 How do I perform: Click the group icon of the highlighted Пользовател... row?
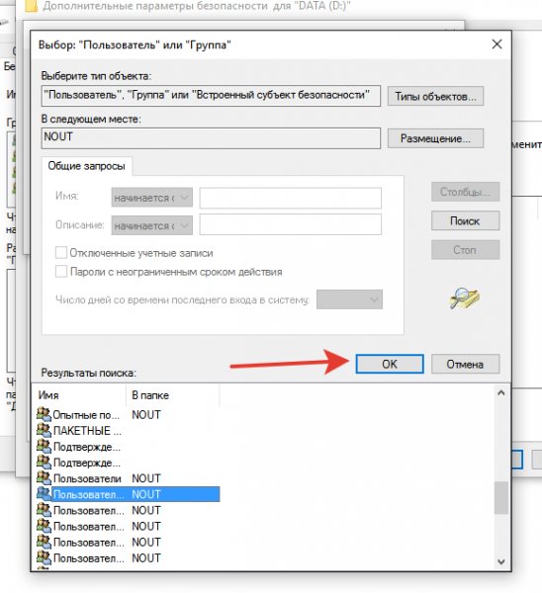(44, 493)
